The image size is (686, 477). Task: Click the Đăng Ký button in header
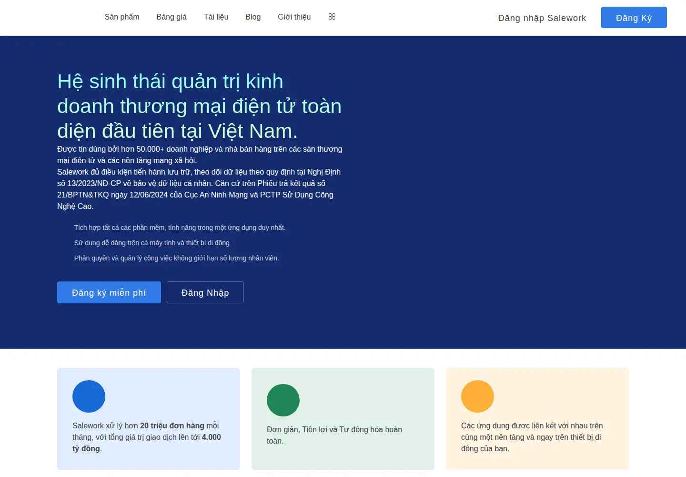pos(634,18)
